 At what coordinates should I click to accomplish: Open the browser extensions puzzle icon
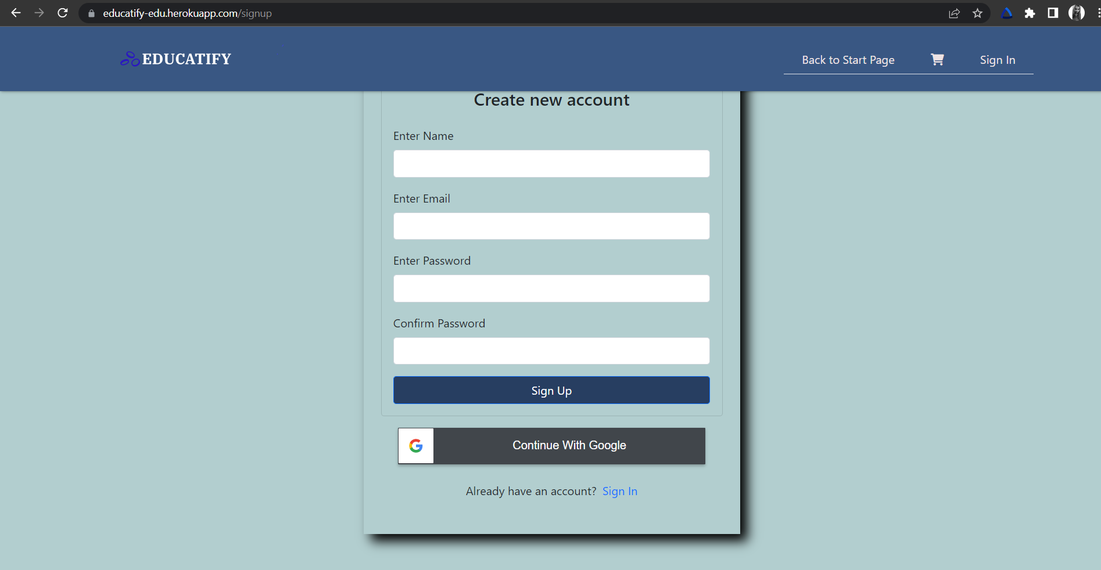tap(1030, 13)
